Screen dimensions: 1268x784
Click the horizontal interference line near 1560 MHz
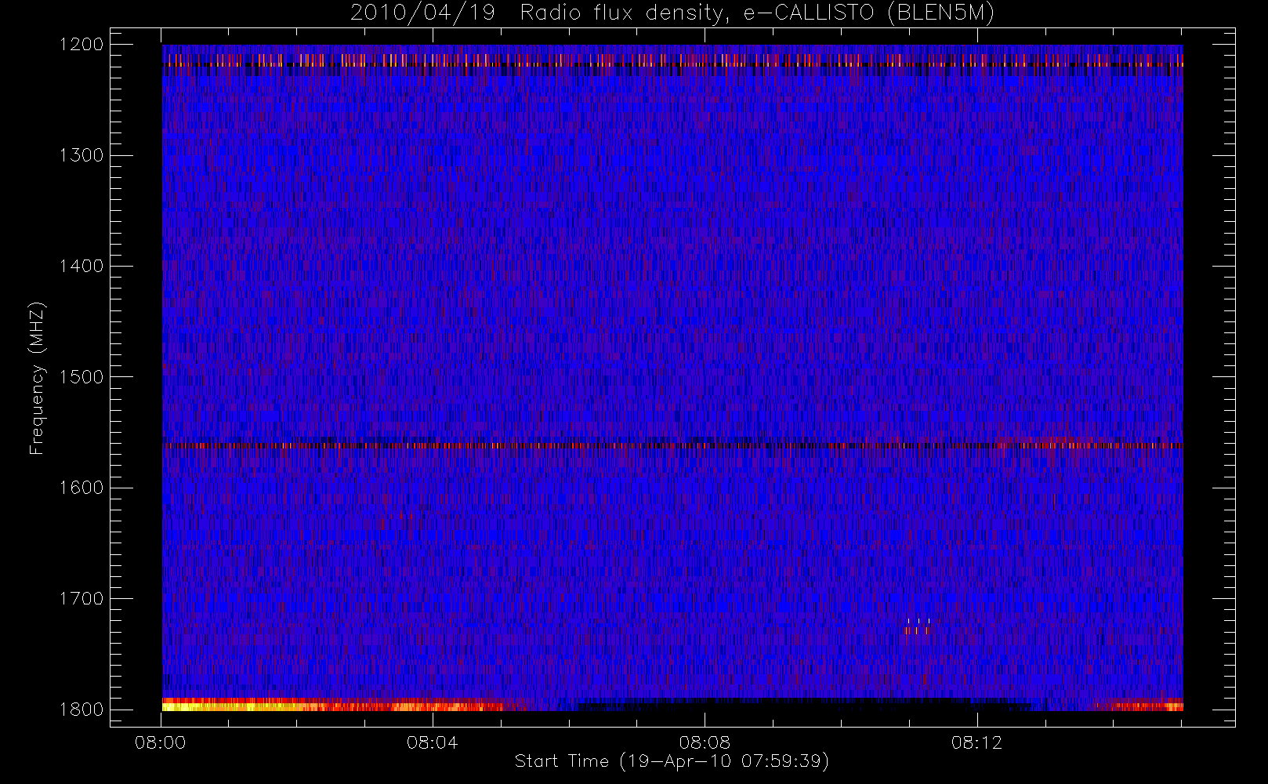tap(672, 445)
